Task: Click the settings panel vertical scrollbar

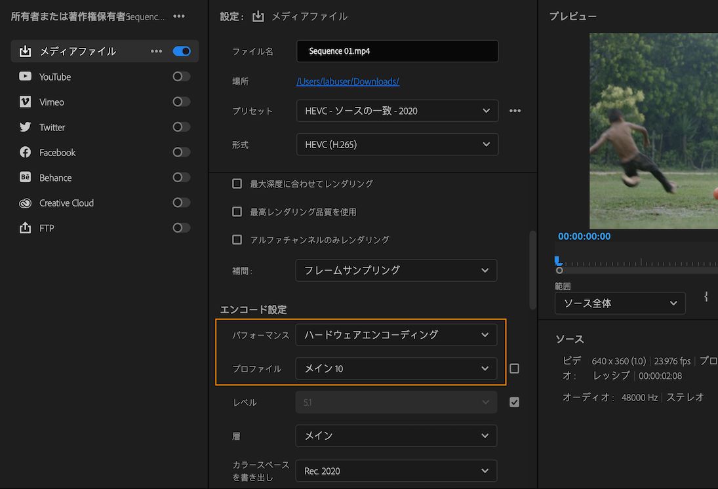Action: tap(532, 270)
